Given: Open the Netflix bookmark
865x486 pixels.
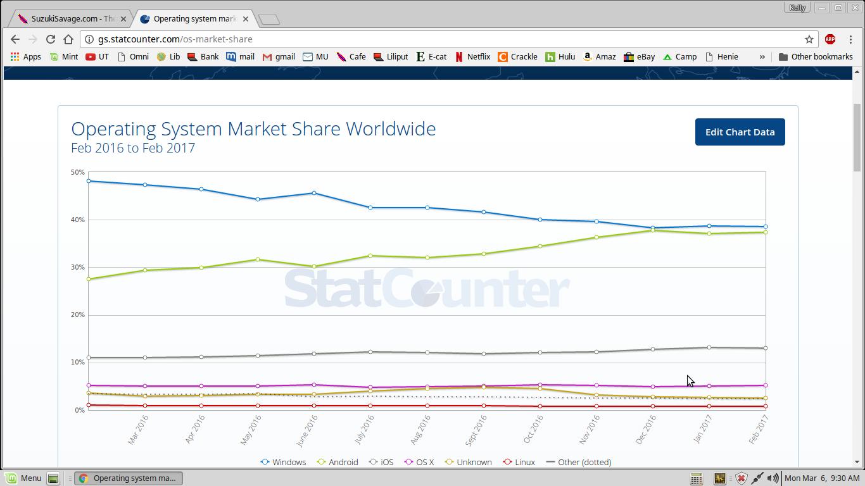Looking at the screenshot, I should 472,57.
